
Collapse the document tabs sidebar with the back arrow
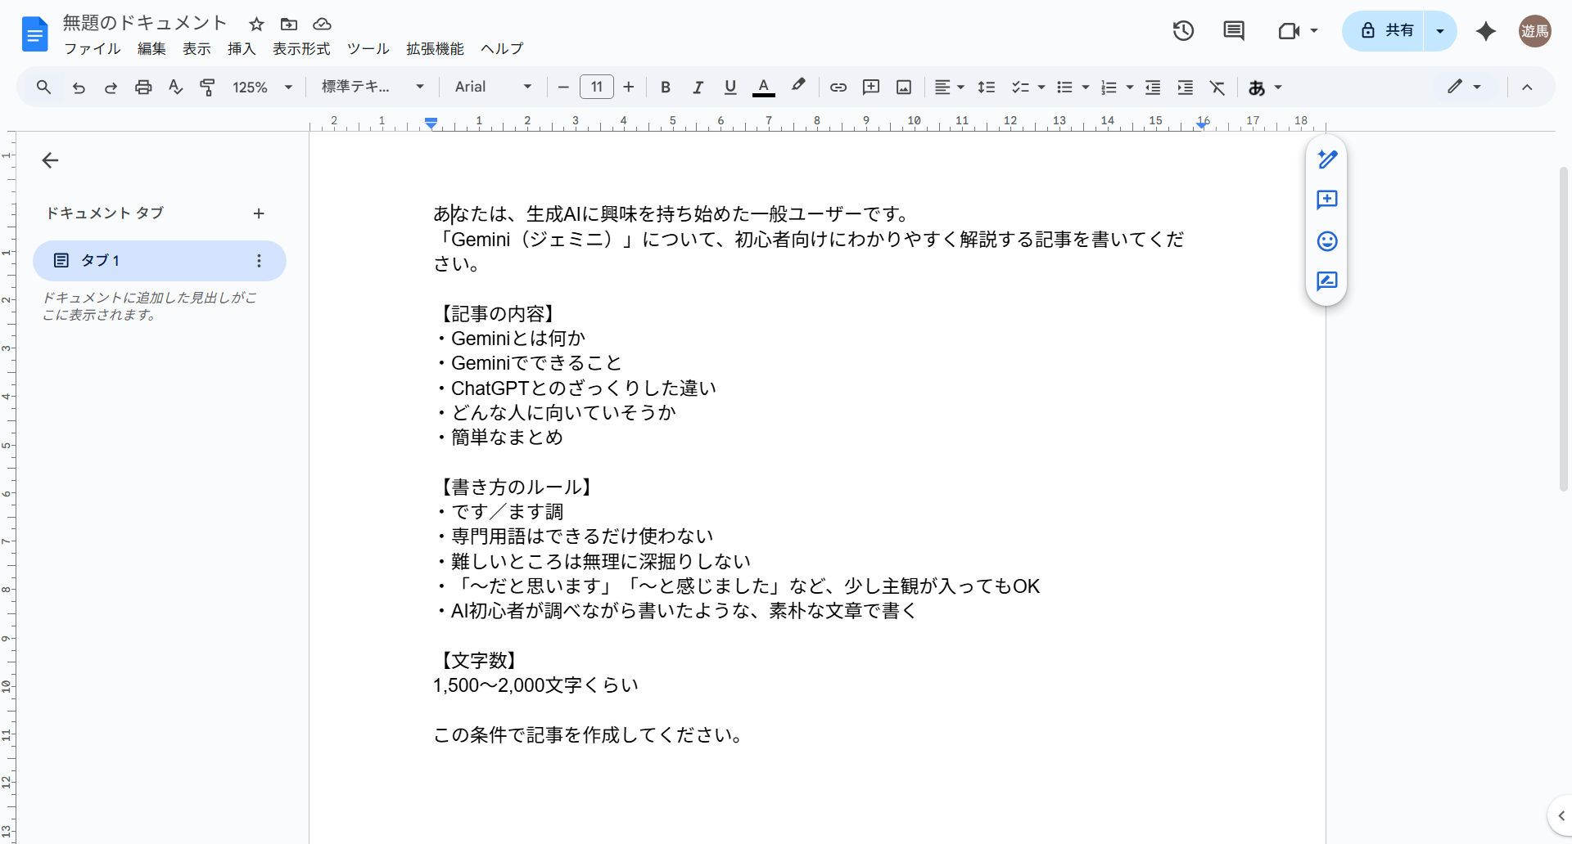pos(51,160)
